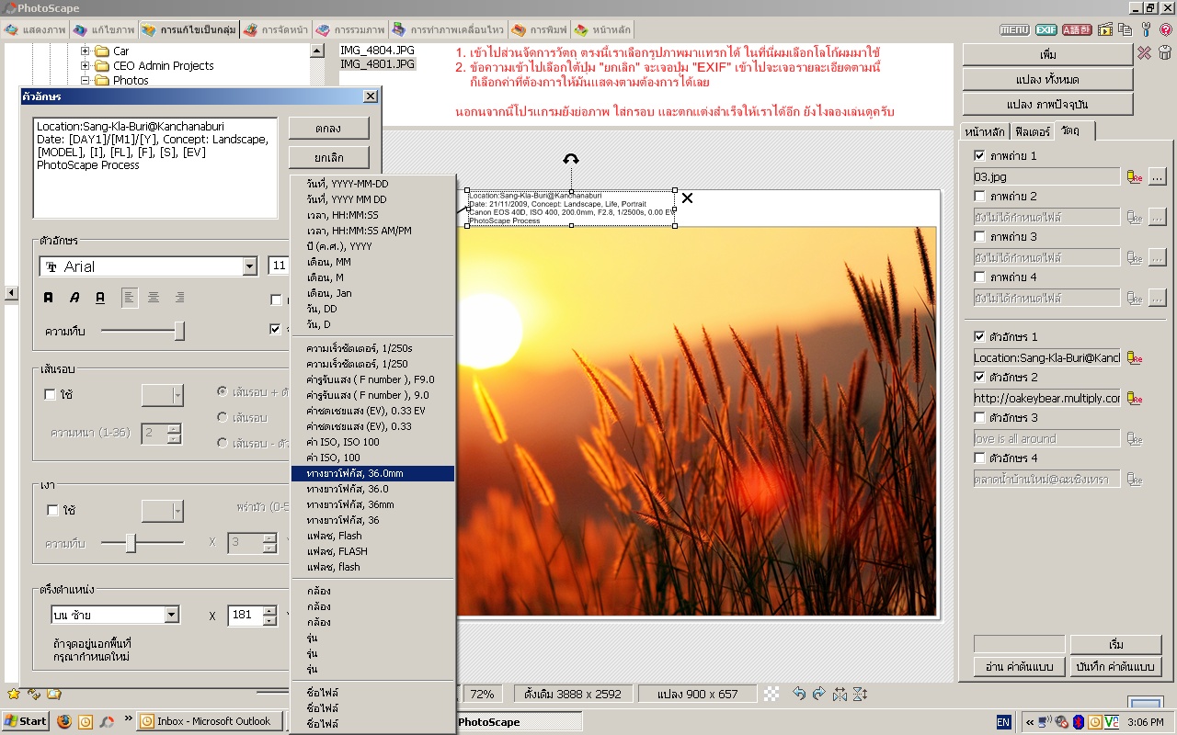1177x735 pixels.
Task: Rotate image counter-clockwise icon
Action: [798, 695]
